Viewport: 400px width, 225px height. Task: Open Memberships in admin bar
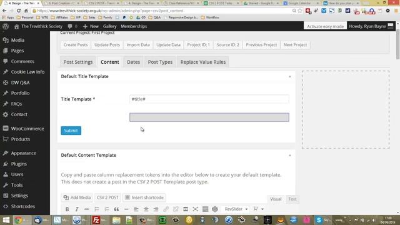[134, 26]
